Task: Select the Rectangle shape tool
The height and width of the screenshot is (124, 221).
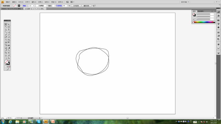Action: tap(9, 32)
